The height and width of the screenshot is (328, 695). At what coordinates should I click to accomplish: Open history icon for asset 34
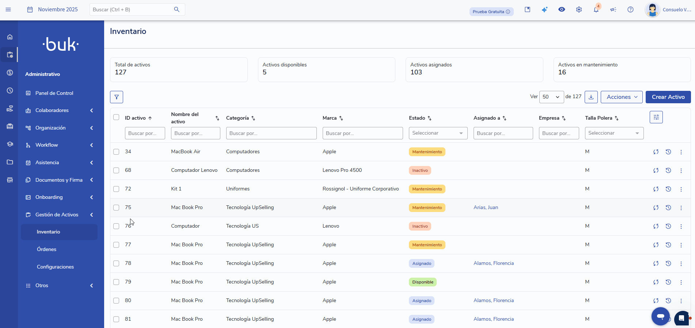tap(668, 152)
